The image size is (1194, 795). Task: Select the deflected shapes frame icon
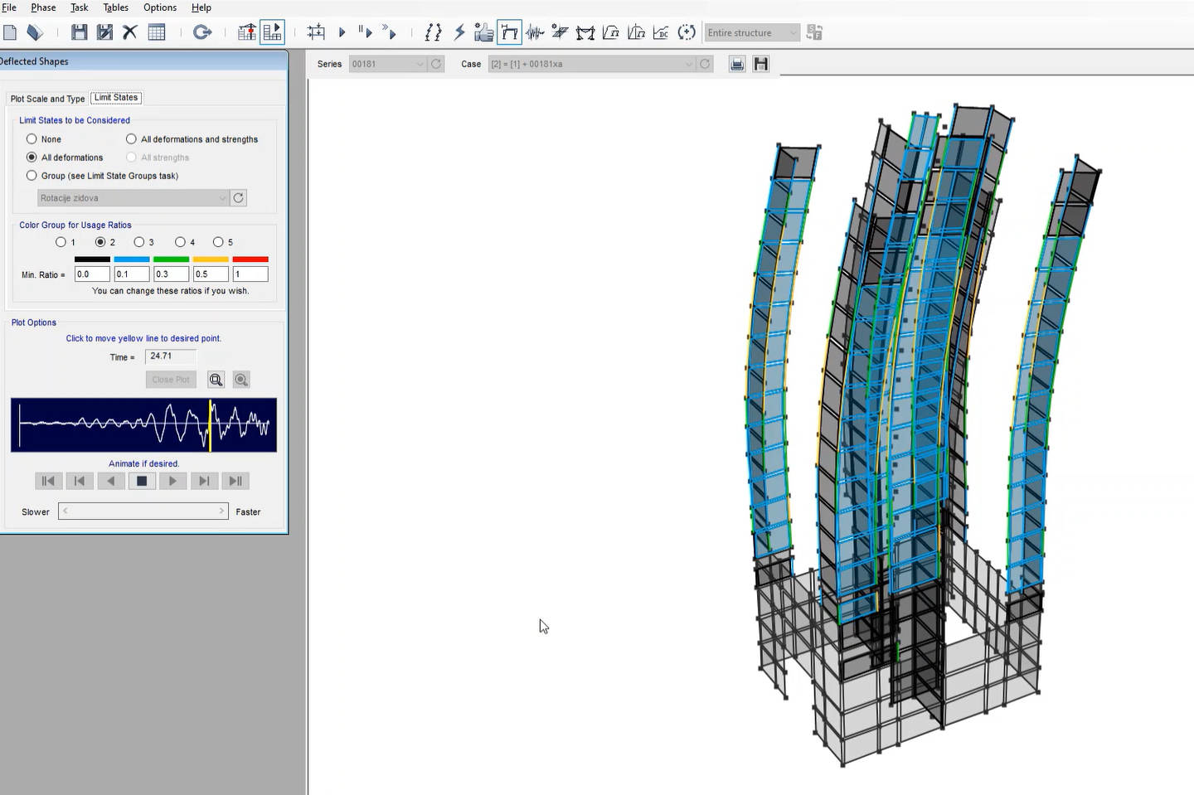point(509,32)
